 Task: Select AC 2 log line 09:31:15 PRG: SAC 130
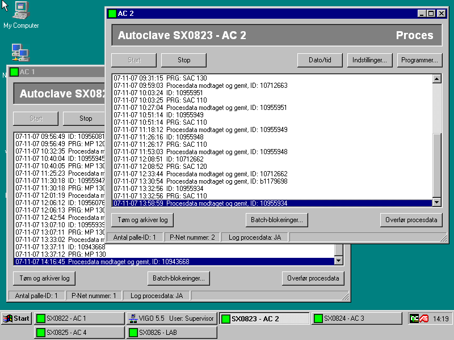click(272, 78)
